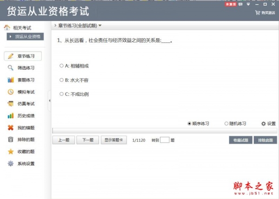This screenshot has height=199, width=279.
Task: Click the question text about 社会责任与经济效益
Action: [114, 40]
